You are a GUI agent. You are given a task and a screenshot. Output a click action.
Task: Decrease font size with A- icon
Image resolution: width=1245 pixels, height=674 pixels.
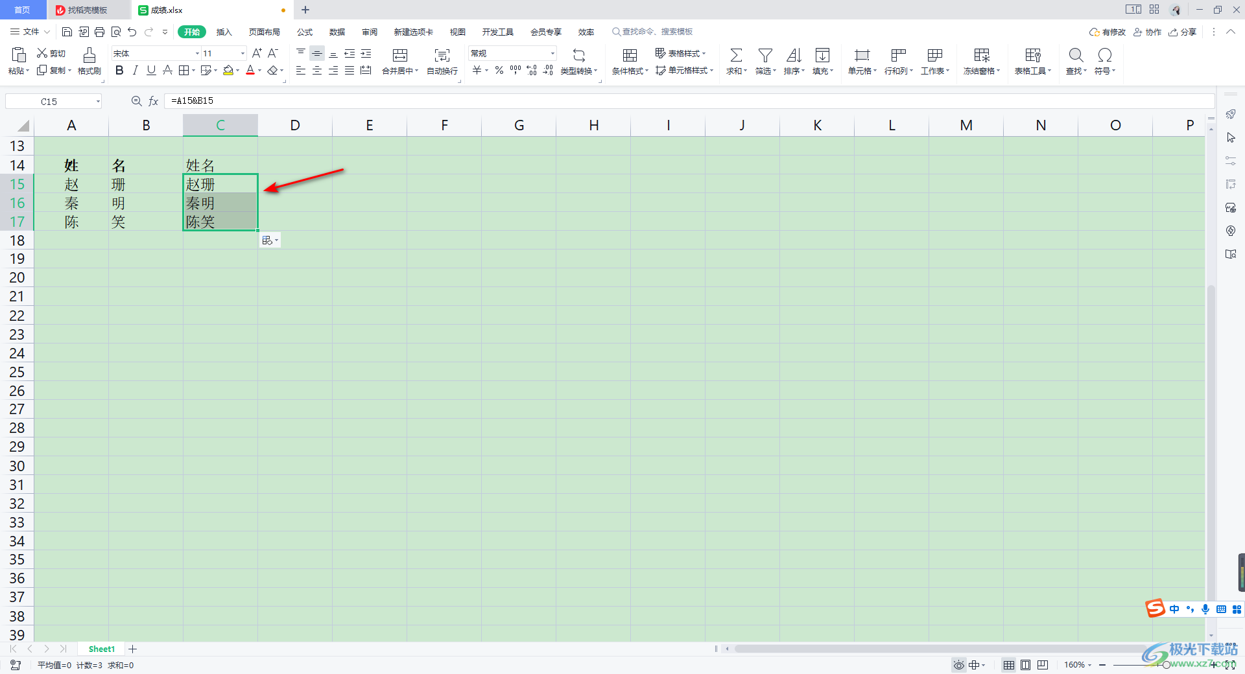(273, 53)
